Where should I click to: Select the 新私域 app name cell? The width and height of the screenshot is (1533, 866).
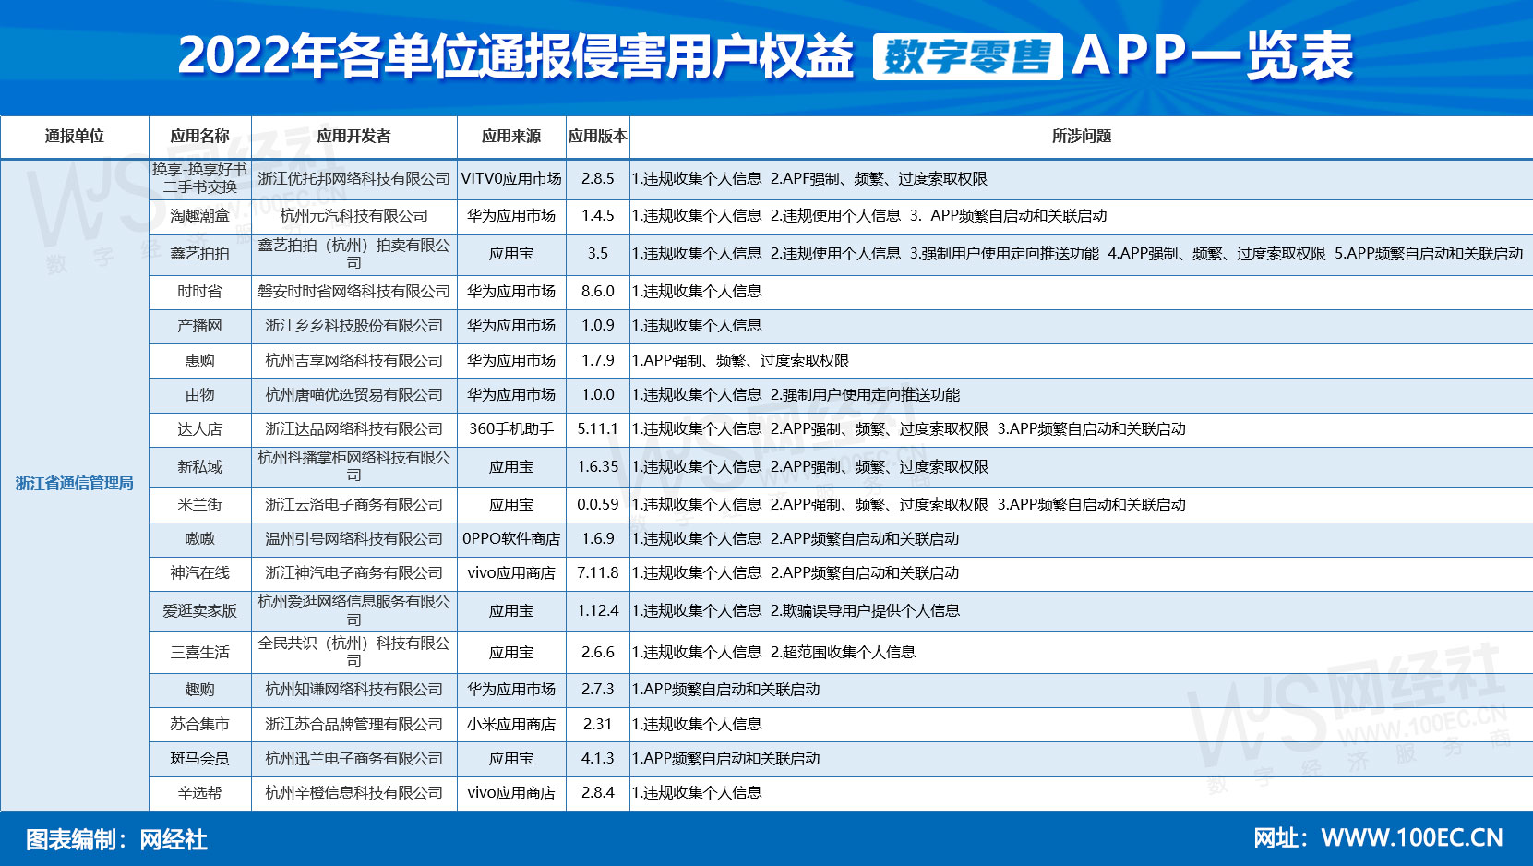tap(200, 467)
